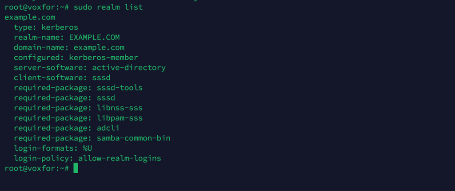
Task: Click the 'configured: kerberos-member' line
Action: [x=76, y=58]
